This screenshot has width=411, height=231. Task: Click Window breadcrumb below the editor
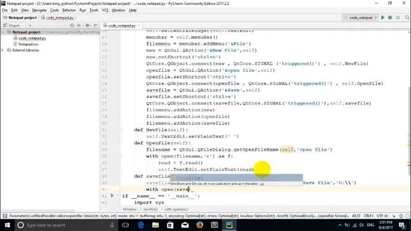130,209
